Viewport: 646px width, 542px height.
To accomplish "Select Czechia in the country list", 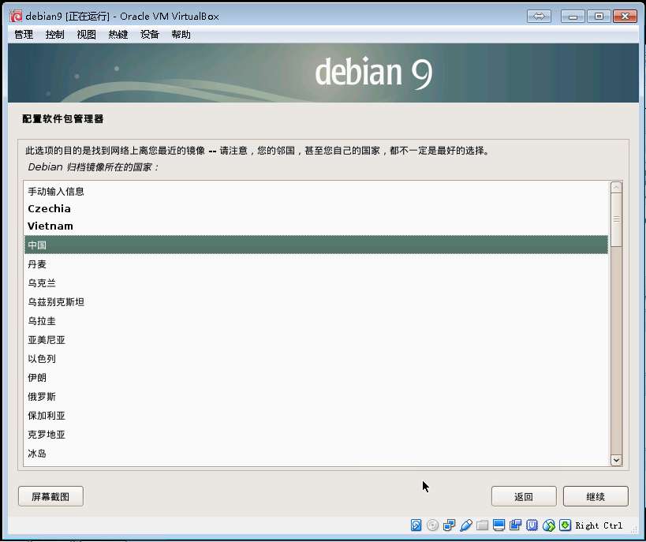I will [316, 208].
